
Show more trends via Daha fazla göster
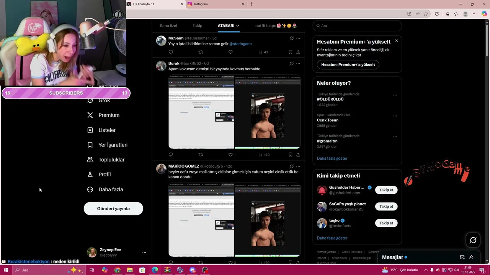coord(332,158)
